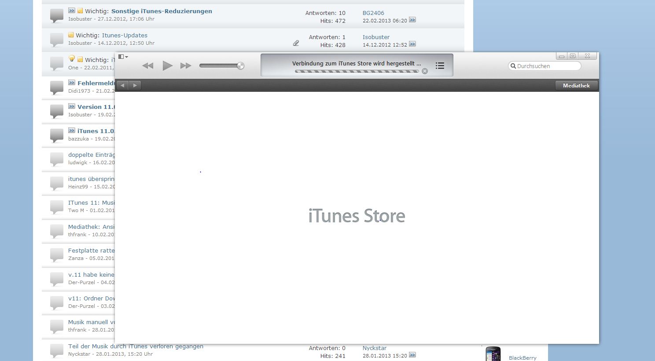Click status icon of doppelte Einträge thread
The image size is (655, 361).
tap(57, 159)
